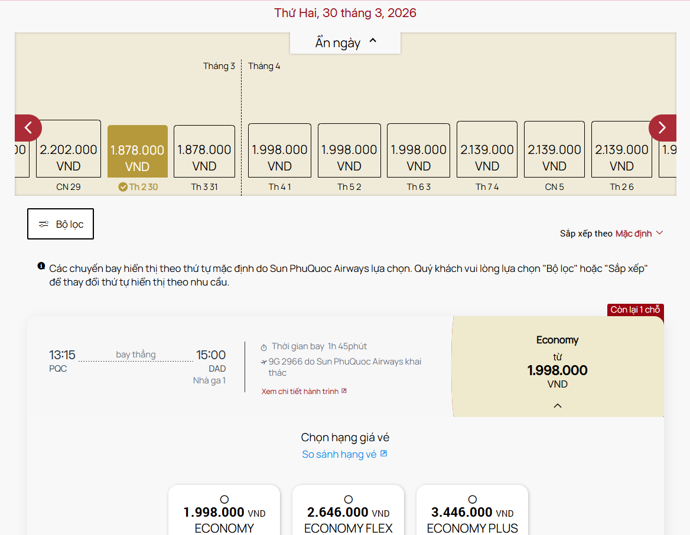Select the ECONOMY 1.998.000 VND radio button
The width and height of the screenshot is (690, 535).
(x=224, y=500)
